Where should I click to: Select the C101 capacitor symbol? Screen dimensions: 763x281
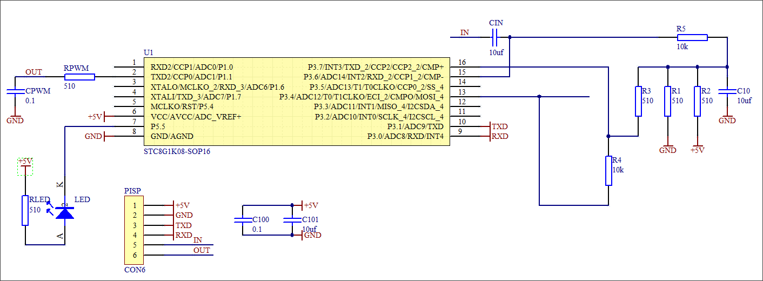point(292,220)
